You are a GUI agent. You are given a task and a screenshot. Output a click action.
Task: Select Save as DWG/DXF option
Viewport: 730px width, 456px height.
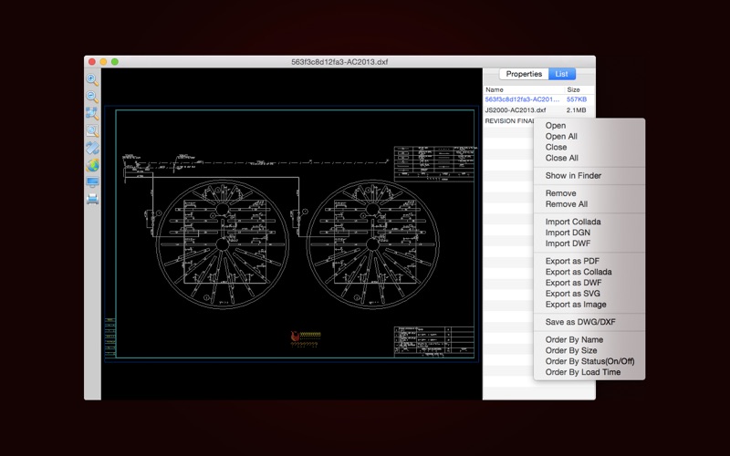579,322
